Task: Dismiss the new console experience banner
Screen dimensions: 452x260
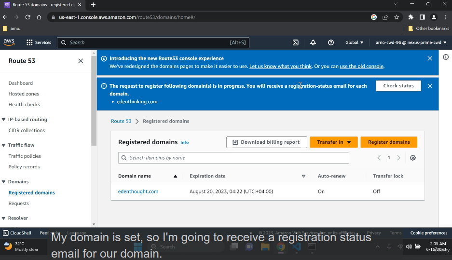Action: coord(430,58)
